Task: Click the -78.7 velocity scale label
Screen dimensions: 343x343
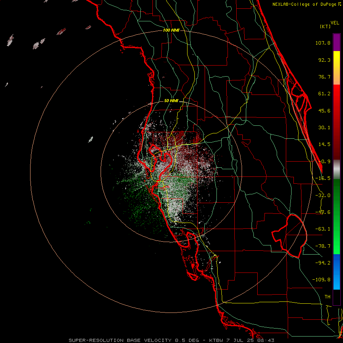Action: 323,246
